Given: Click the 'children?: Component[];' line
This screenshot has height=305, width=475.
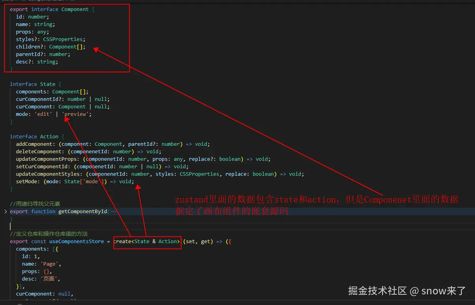Looking at the screenshot, I should coord(51,47).
